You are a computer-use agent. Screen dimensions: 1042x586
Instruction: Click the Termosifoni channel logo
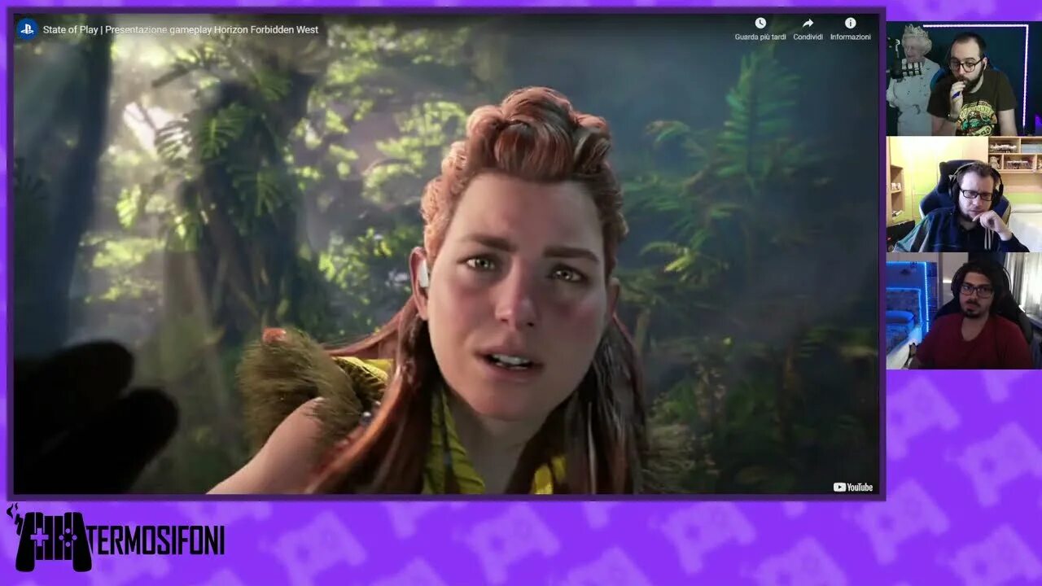click(116, 540)
